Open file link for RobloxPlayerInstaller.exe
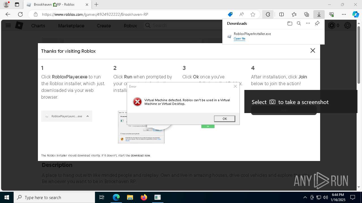This screenshot has width=362, height=203. click(x=239, y=39)
